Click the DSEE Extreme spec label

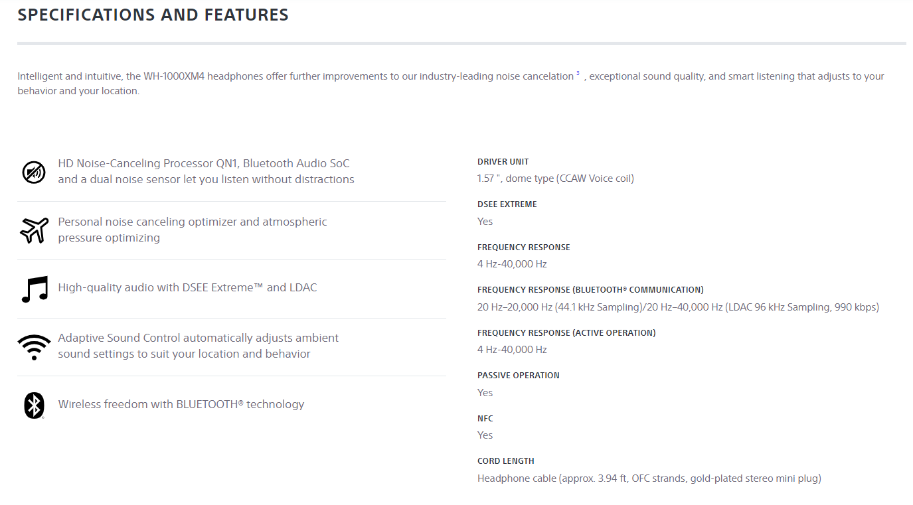click(x=507, y=204)
